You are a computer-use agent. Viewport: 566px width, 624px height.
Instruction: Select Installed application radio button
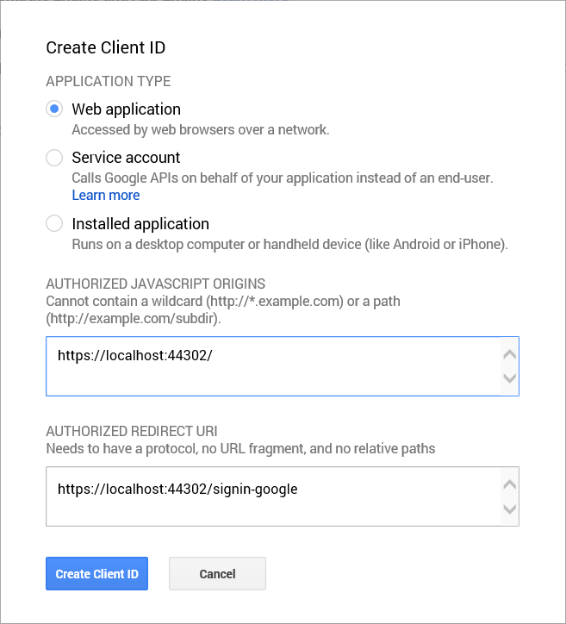click(x=54, y=224)
